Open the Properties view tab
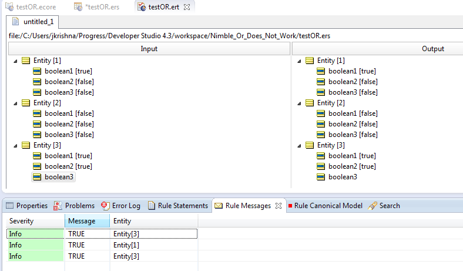The width and height of the screenshot is (463, 271). [x=27, y=206]
